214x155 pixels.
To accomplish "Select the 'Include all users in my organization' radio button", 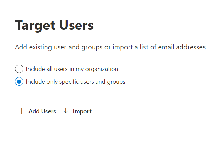I will point(19,69).
